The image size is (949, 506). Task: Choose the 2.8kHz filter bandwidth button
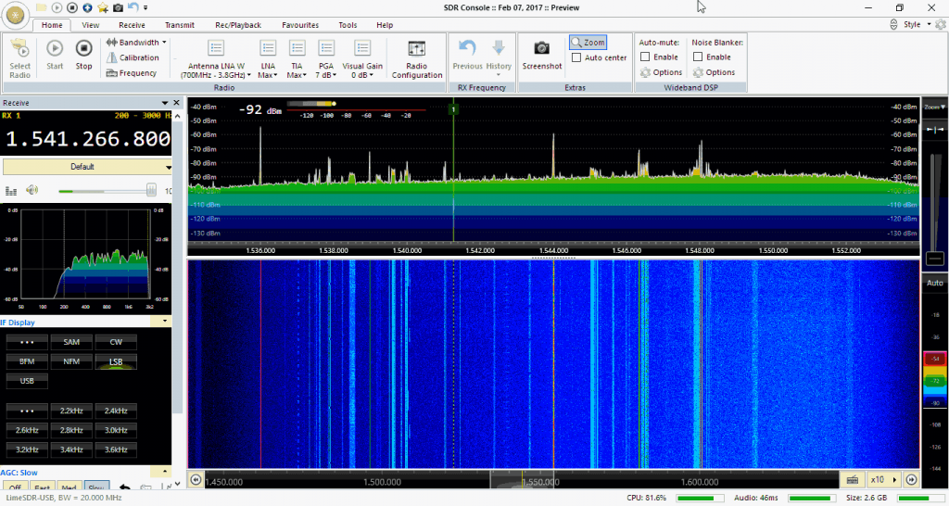click(x=71, y=430)
